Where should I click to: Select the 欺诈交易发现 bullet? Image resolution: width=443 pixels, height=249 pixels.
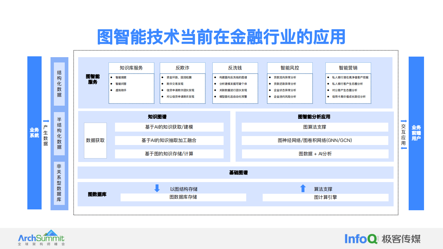click(x=175, y=84)
